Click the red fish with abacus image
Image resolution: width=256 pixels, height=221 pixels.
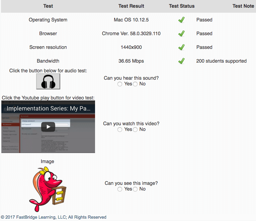coord(48,189)
